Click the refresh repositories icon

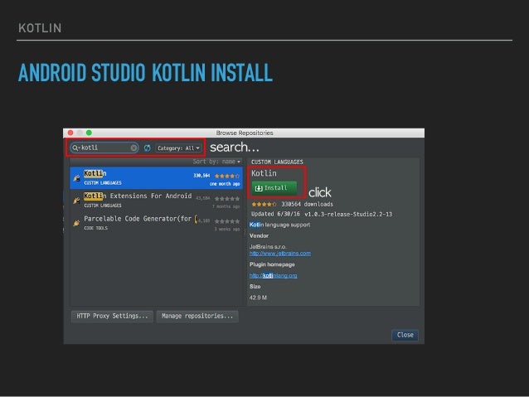[148, 148]
